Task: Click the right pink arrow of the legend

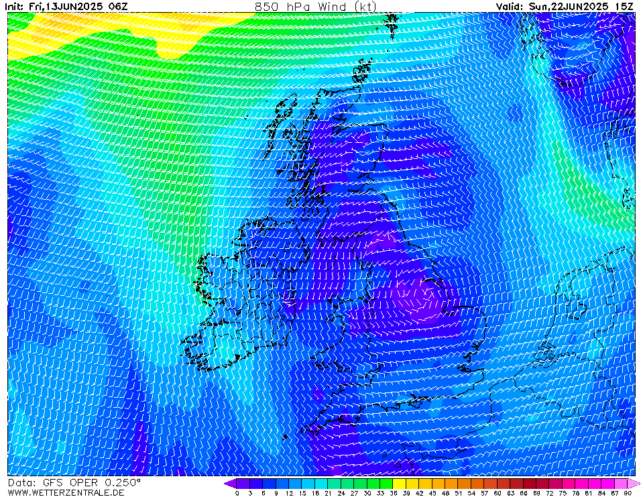Action: [634, 484]
